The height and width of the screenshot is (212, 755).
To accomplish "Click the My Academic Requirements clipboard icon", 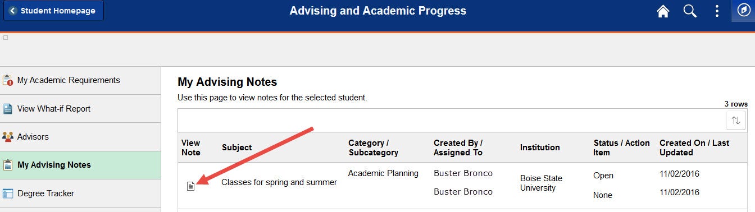I will coord(8,80).
